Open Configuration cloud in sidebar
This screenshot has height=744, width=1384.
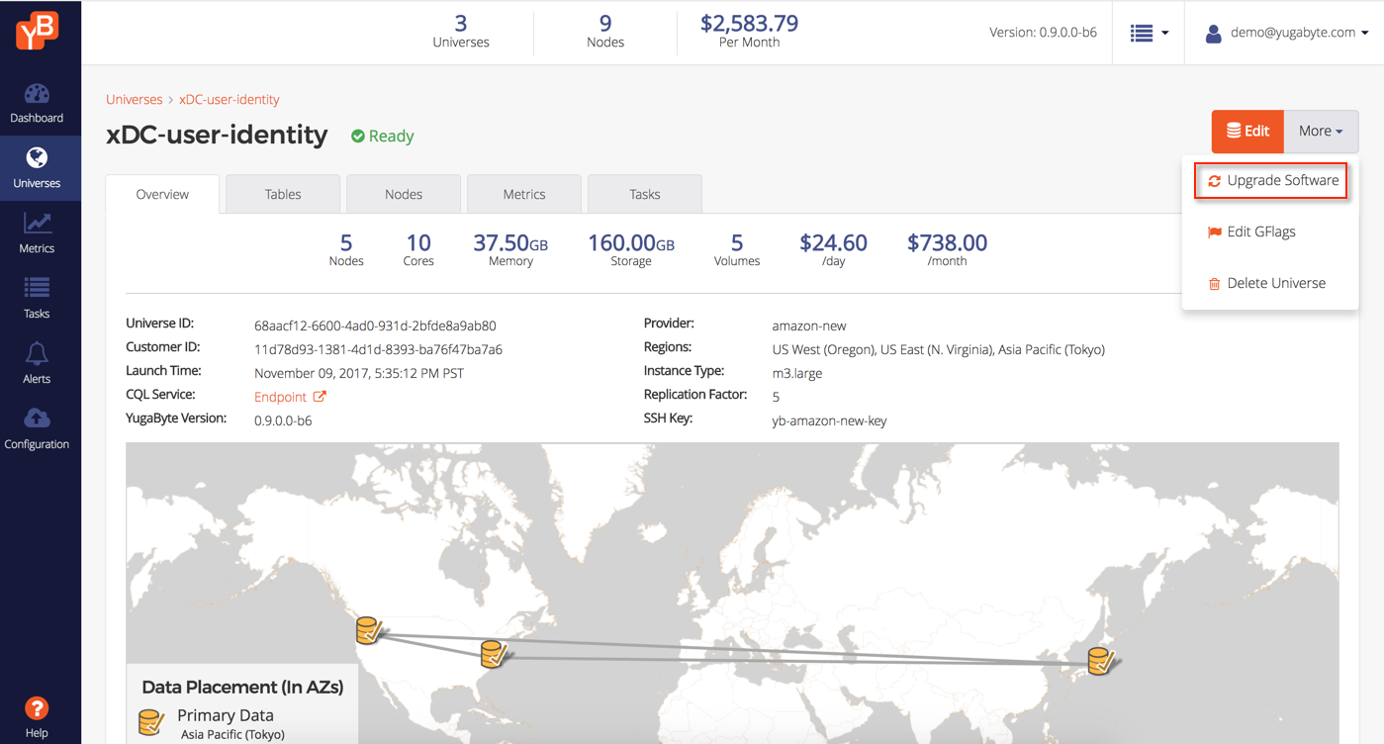point(37,429)
